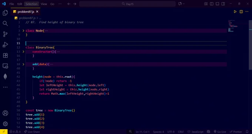Click the zoom magnifier in status bar
The height and width of the screenshot is (134, 252).
130,131
